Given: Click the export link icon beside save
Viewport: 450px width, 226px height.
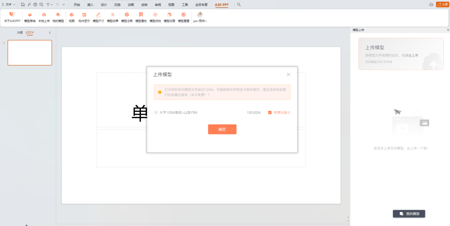Looking at the screenshot, I should click(x=29, y=5).
